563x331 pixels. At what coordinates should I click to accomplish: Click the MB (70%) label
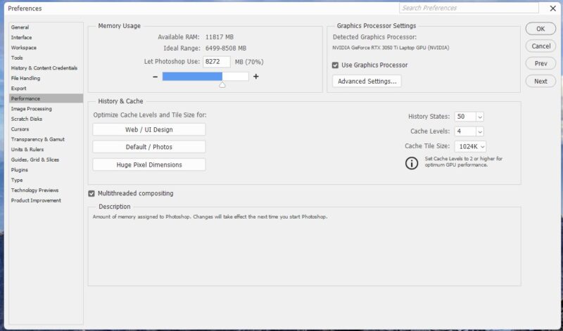(249, 62)
